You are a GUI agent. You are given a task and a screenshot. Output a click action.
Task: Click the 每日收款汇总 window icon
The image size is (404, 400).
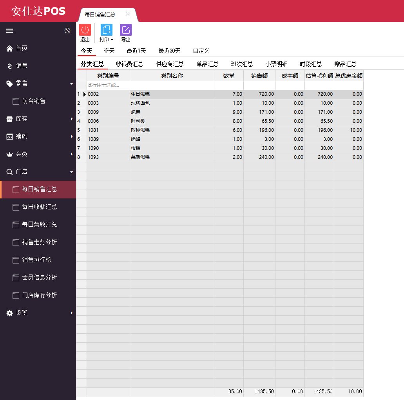point(16,207)
